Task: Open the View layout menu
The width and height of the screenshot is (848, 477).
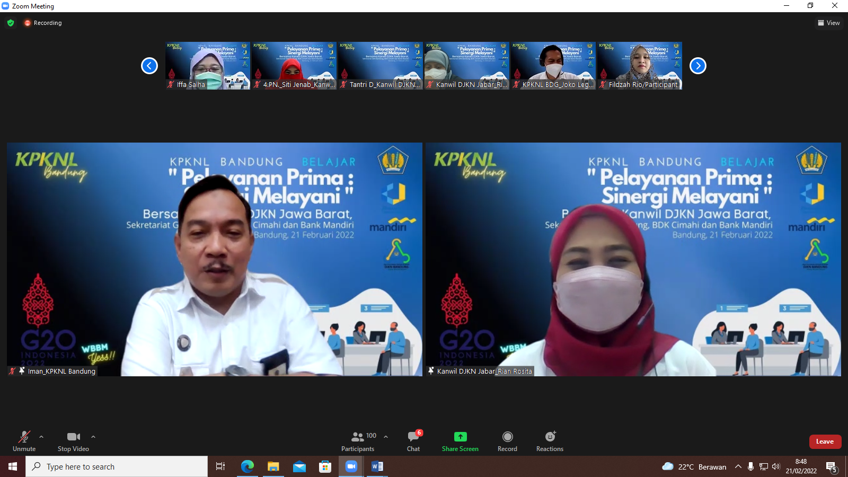Action: 829,23
